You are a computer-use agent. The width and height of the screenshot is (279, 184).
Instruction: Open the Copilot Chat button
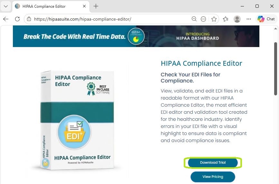click(x=266, y=19)
